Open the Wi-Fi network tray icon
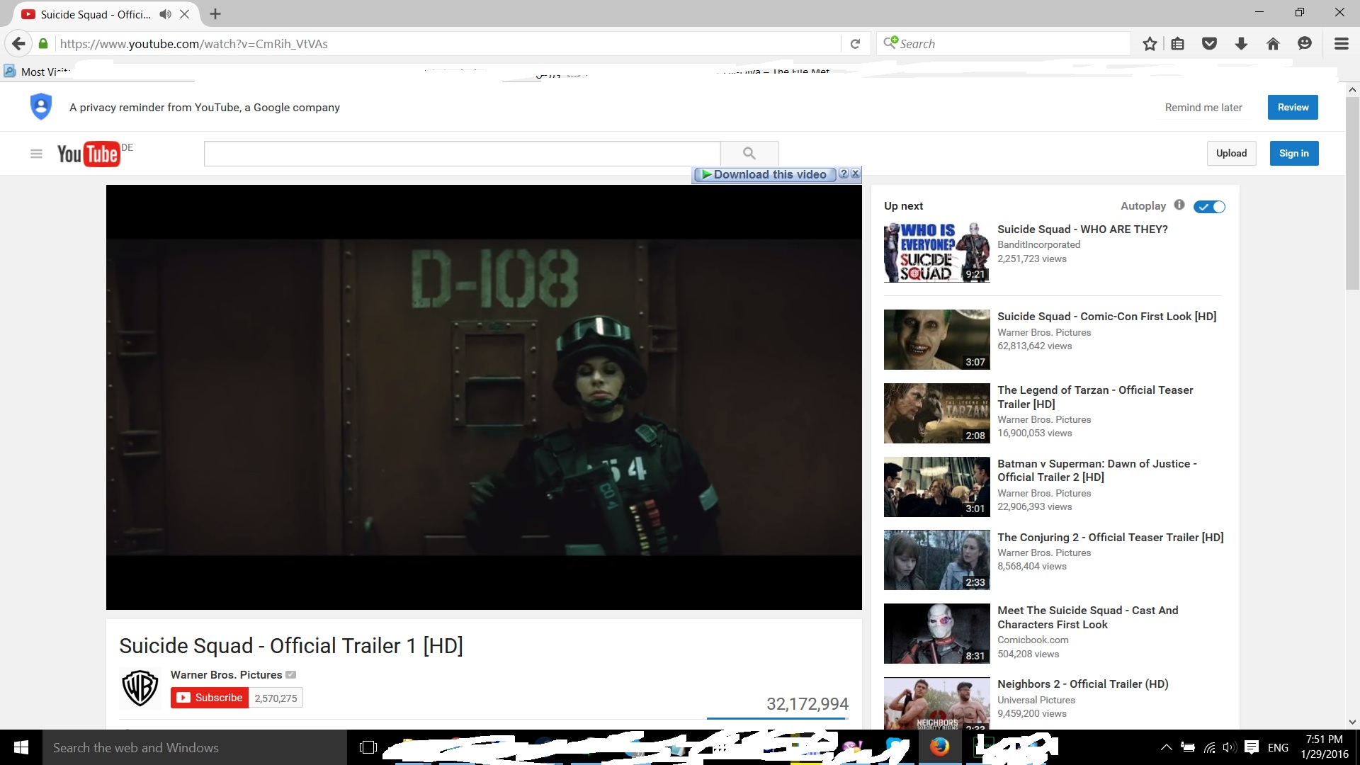The width and height of the screenshot is (1360, 765). tap(1209, 747)
